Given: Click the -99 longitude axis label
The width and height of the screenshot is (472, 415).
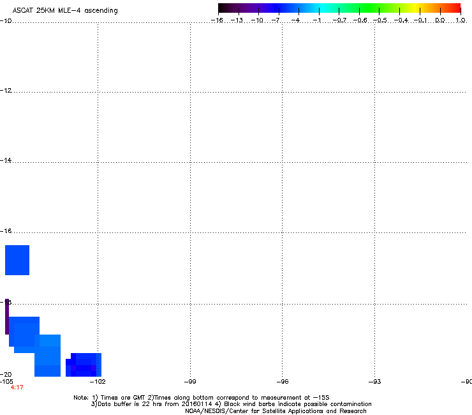Looking at the screenshot, I should pos(190,382).
